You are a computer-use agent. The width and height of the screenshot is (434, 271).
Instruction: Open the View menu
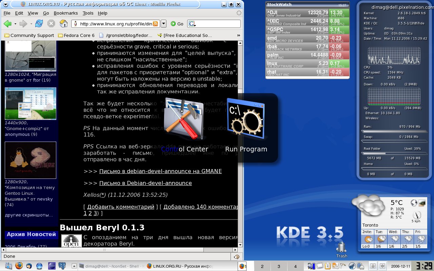point(33,13)
